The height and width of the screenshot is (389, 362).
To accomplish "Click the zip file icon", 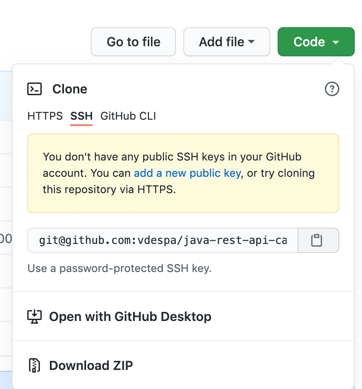I will [34, 365].
